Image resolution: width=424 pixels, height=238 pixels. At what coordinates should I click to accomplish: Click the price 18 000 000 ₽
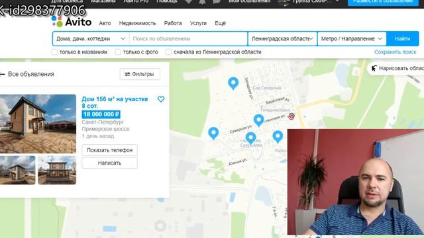pyautogui.click(x=101, y=114)
